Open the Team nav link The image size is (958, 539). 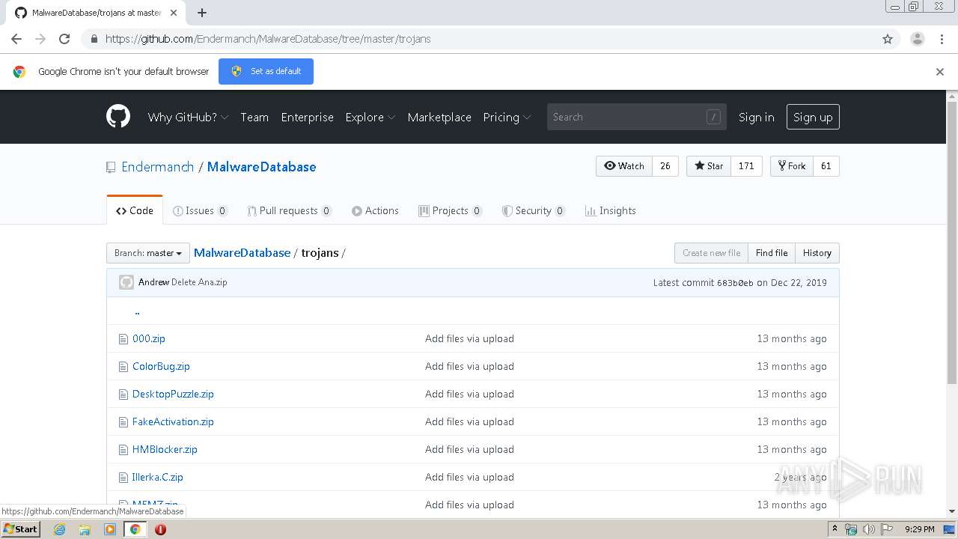tap(254, 117)
